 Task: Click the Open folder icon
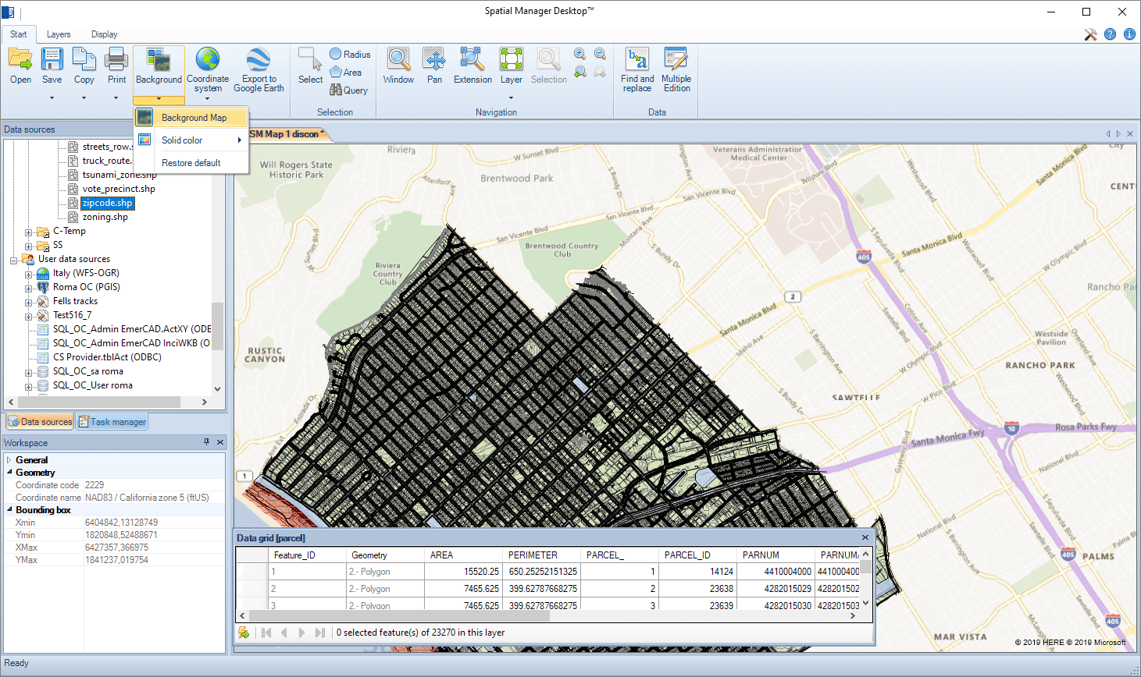pos(20,59)
